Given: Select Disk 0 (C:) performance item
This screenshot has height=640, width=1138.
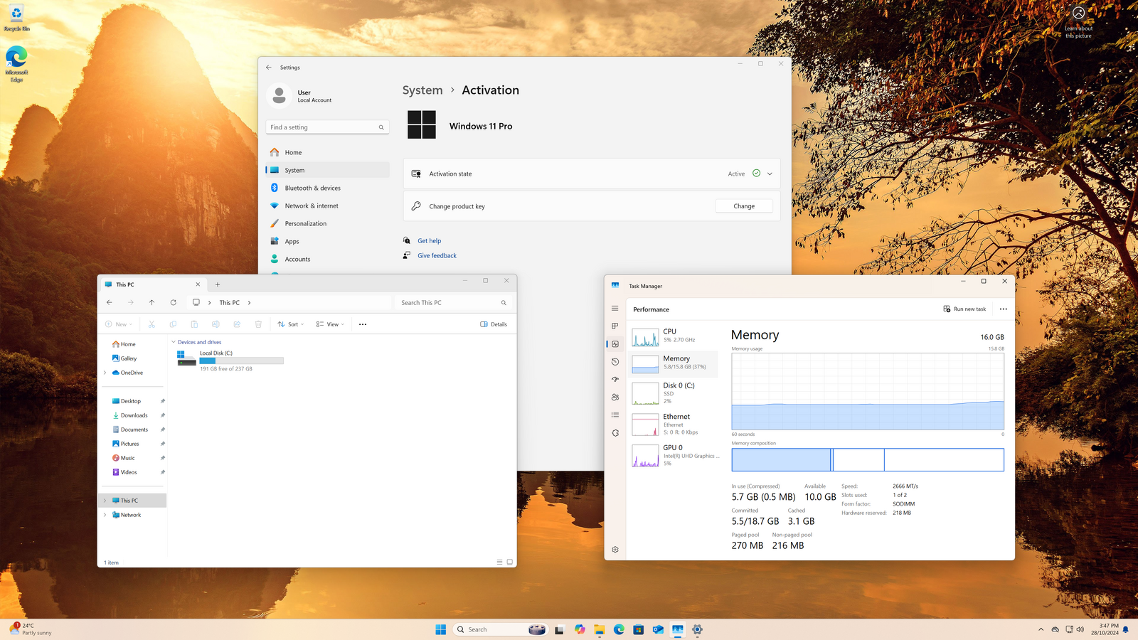Looking at the screenshot, I should pos(674,393).
